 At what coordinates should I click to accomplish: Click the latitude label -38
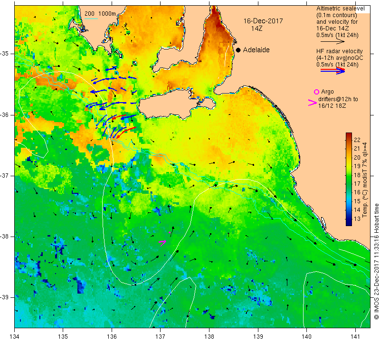[x=5, y=237]
